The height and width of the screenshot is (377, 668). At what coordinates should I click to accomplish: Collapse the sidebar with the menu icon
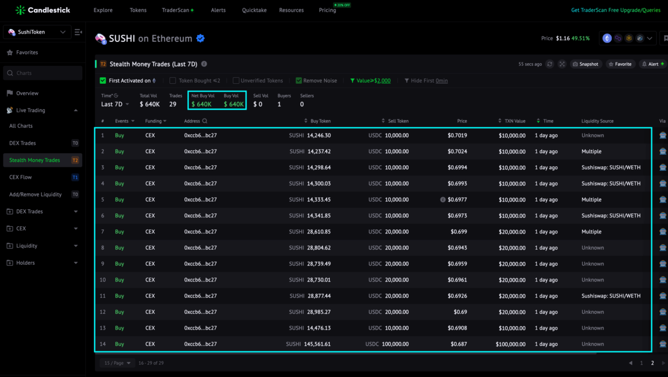(x=78, y=32)
